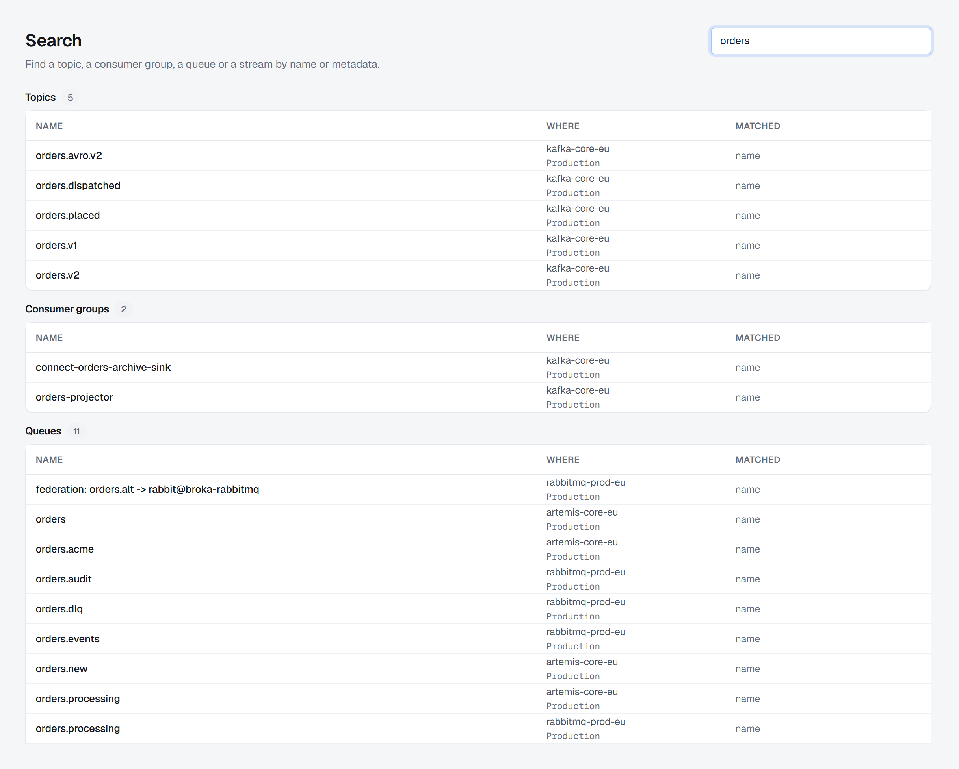
Task: Click the Queues section heading
Action: click(43, 431)
